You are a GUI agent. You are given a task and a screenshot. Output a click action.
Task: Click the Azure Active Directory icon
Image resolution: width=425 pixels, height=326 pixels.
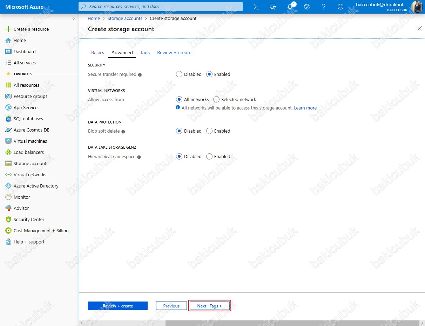pos(8,186)
